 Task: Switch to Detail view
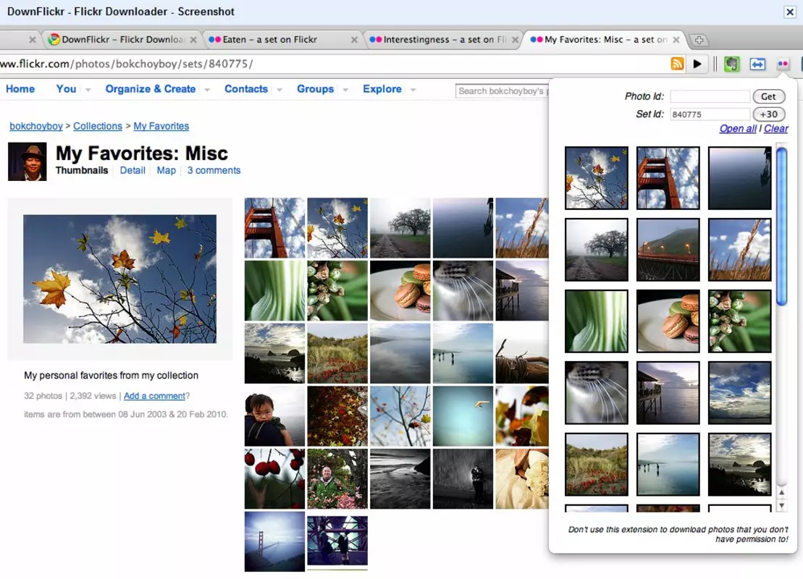click(133, 171)
